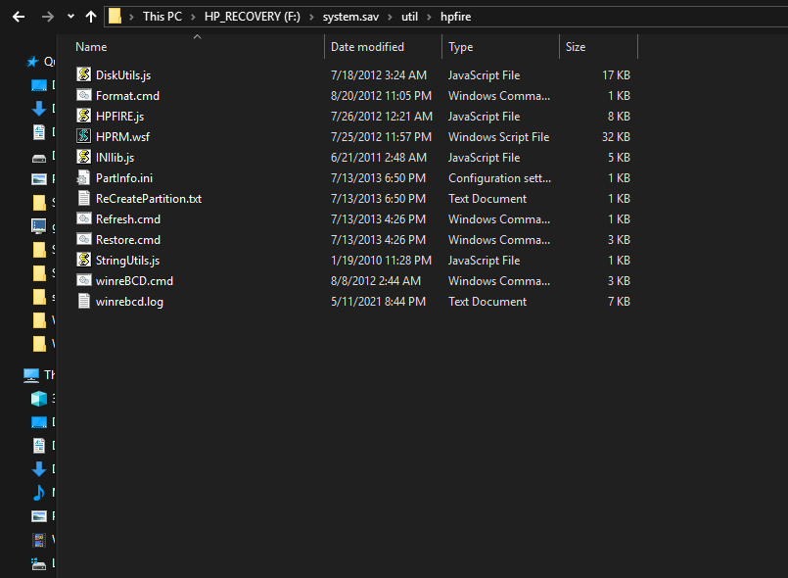
Task: Select the DiskUtils.js file name
Action: click(x=123, y=75)
